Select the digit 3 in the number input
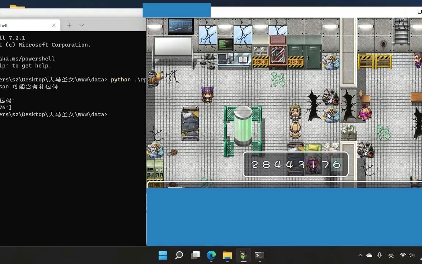Image resolution: width=422 pixels, height=264 pixels. 301,164
